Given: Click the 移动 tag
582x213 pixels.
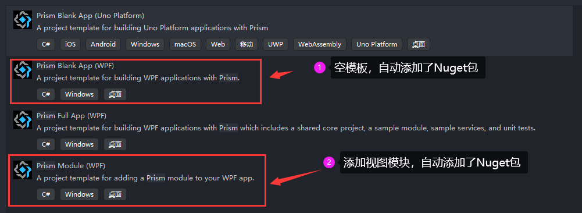Looking at the screenshot, I should click(247, 44).
